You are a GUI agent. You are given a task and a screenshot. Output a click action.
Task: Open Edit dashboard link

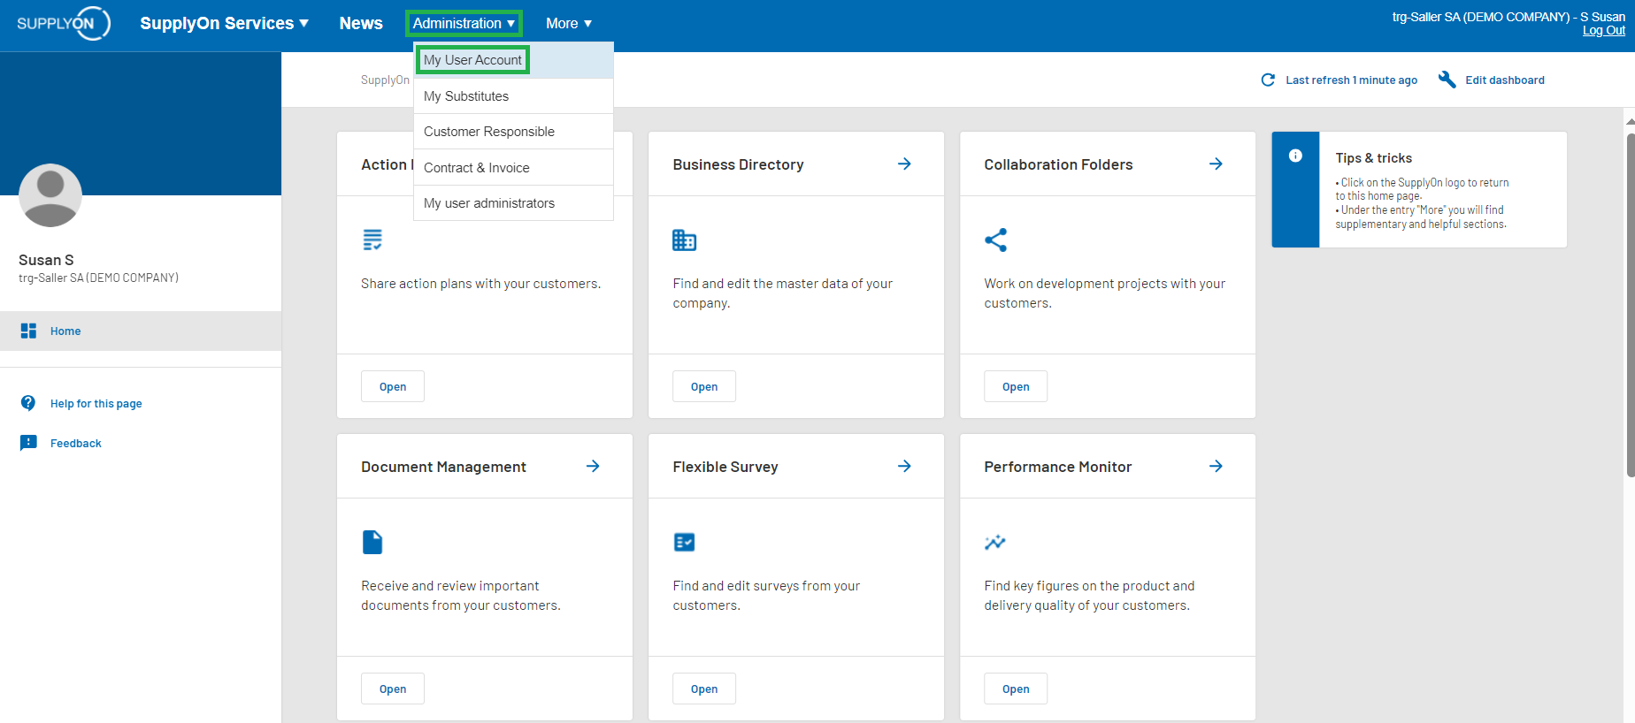click(1504, 80)
